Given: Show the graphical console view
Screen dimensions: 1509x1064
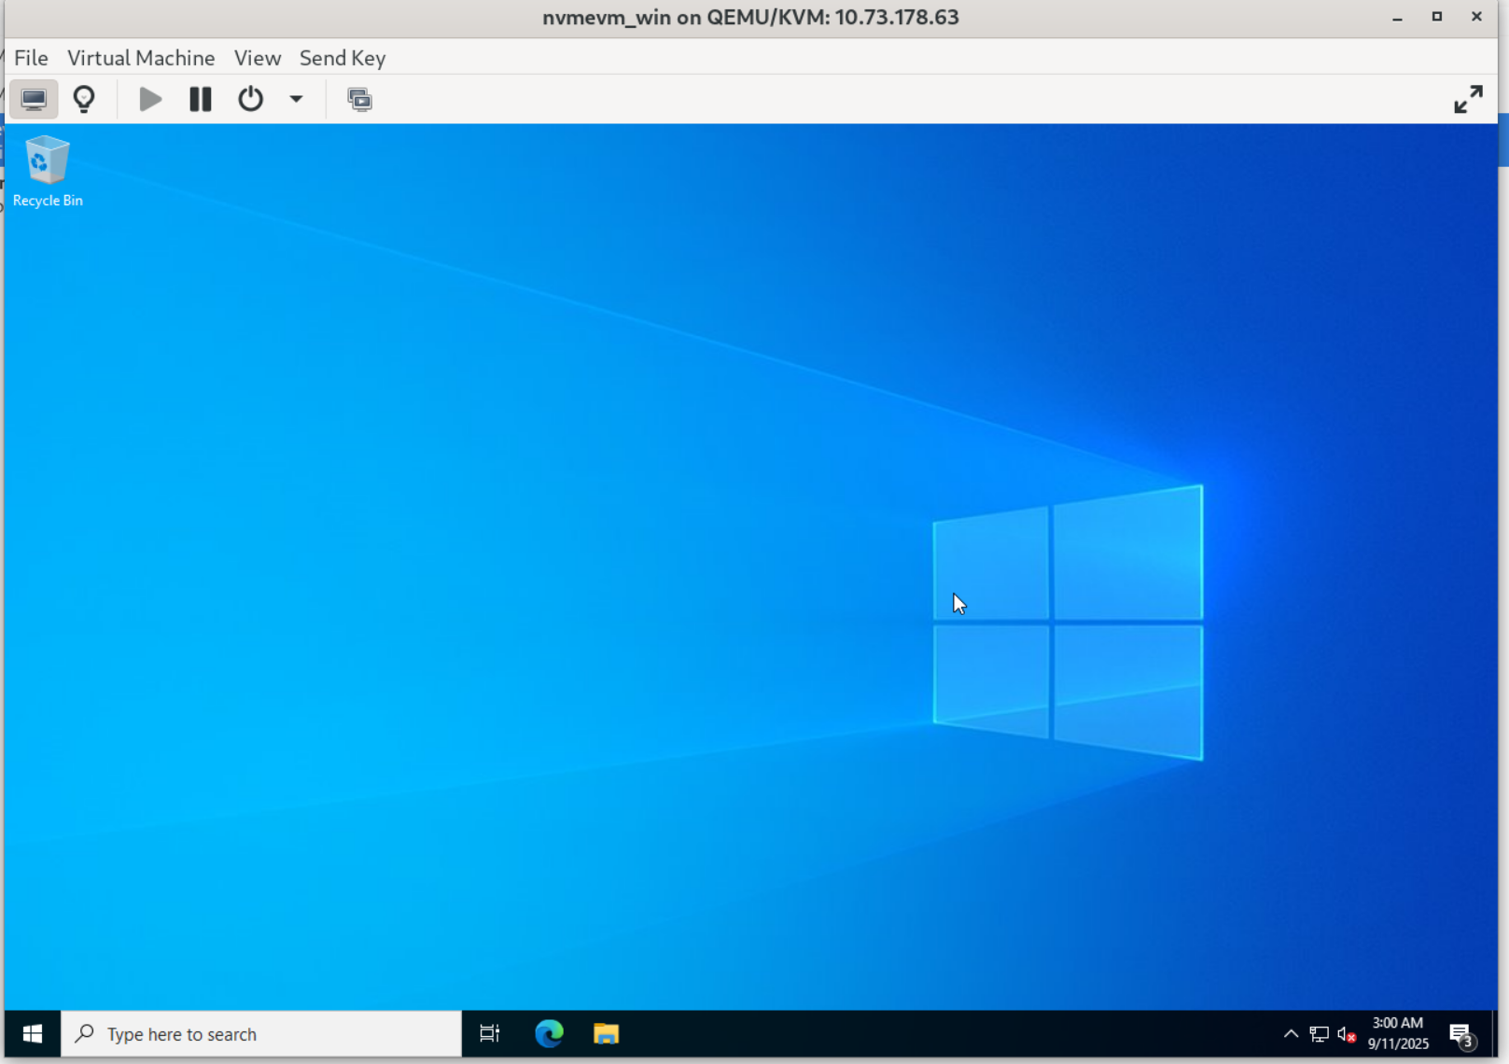Looking at the screenshot, I should click(x=34, y=99).
